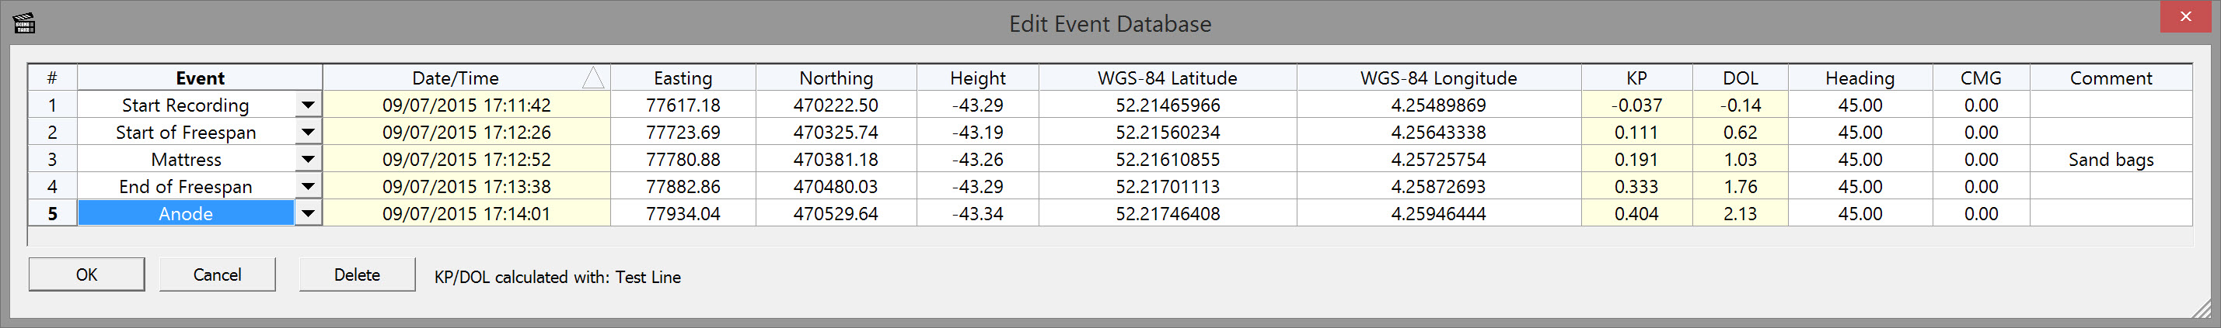Expand the End of Freespan dropdown
Screen dimensions: 2221x328
pos(308,187)
